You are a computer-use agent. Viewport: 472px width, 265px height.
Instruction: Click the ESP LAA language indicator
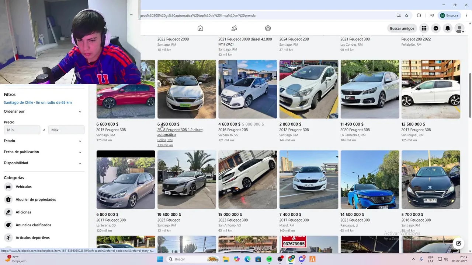pos(431,259)
